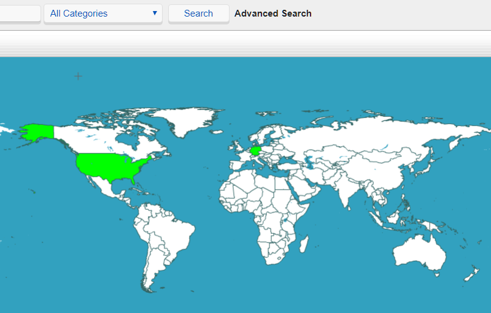Open the Advanced Search link
Image resolution: width=491 pixels, height=313 pixels.
[273, 14]
